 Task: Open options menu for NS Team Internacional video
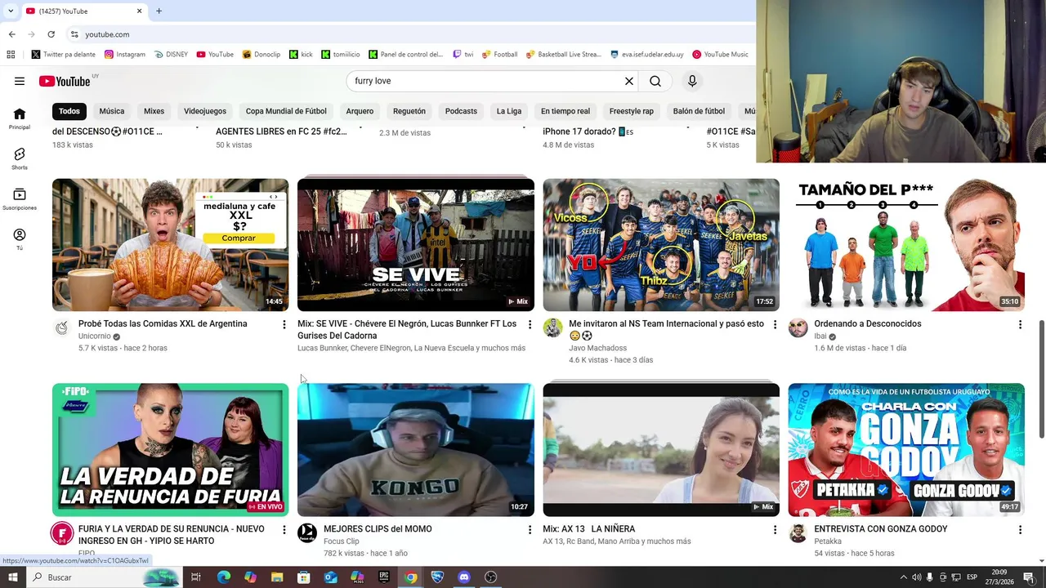click(775, 325)
